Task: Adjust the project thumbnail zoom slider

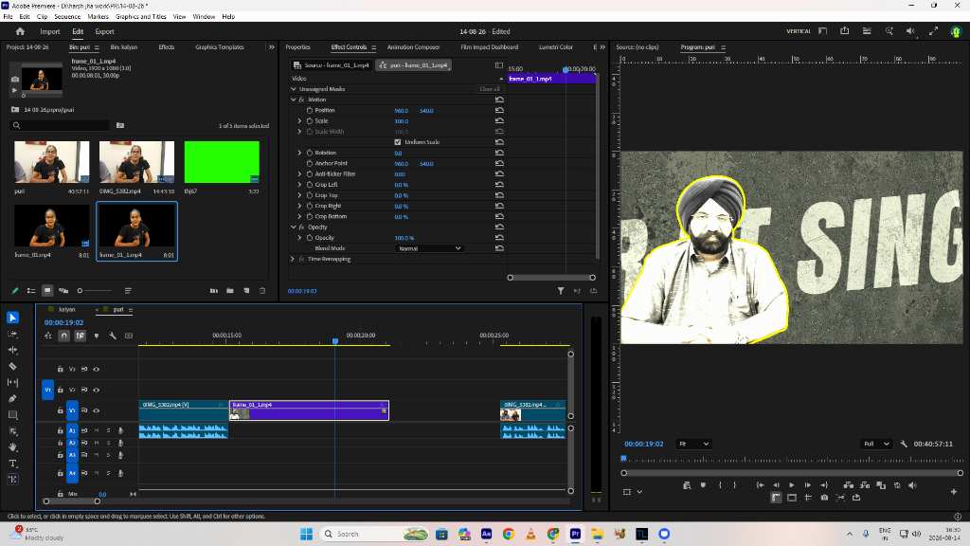Action: (x=95, y=290)
